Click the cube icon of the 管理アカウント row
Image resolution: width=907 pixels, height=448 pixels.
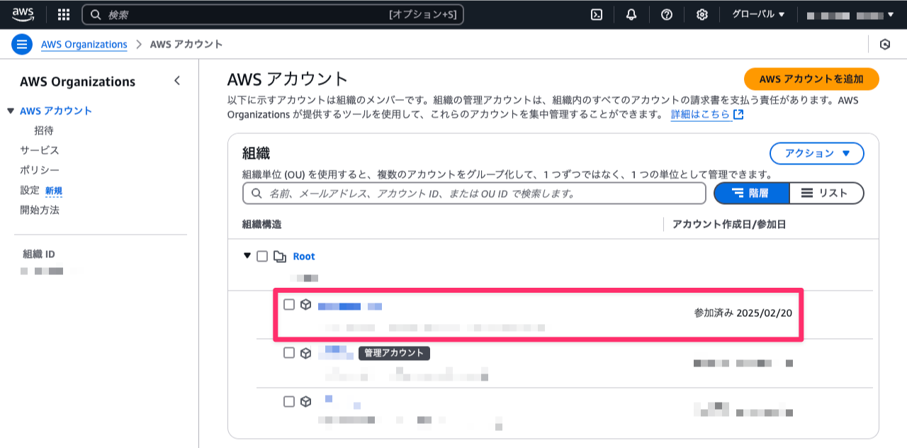[306, 352]
